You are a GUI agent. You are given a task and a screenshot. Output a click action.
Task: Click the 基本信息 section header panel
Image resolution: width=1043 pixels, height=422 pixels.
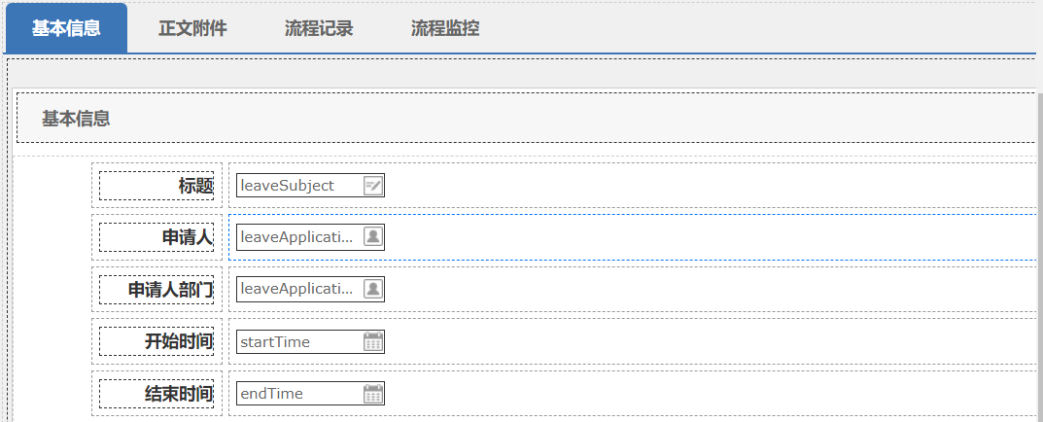[525, 119]
